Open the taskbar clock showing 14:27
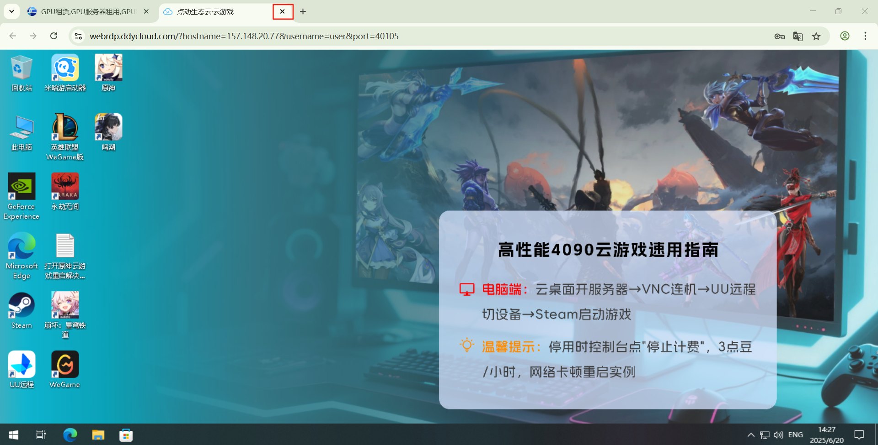 pyautogui.click(x=827, y=435)
